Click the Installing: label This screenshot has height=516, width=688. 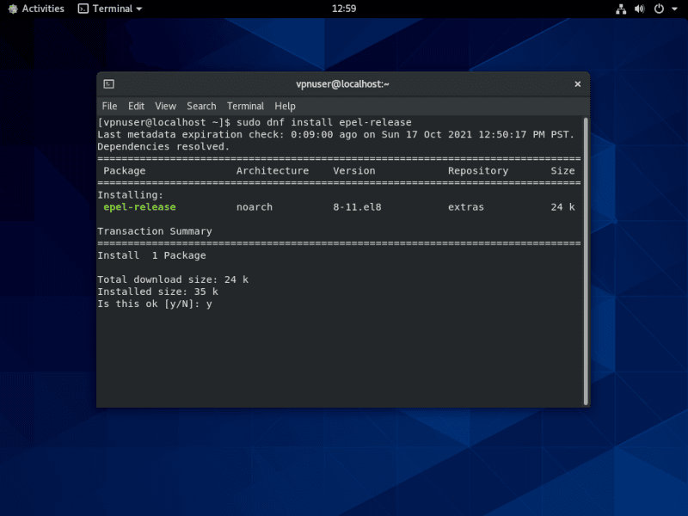pos(131,195)
